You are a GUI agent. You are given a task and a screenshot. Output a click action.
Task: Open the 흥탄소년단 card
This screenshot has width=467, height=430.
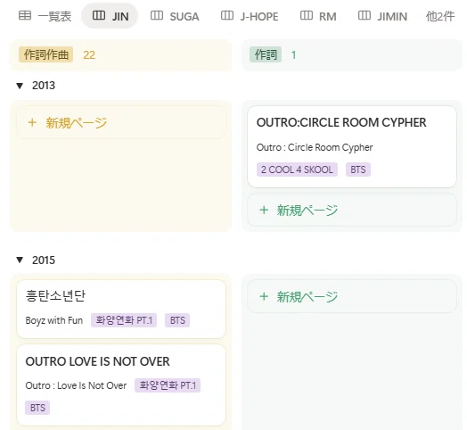click(x=121, y=309)
